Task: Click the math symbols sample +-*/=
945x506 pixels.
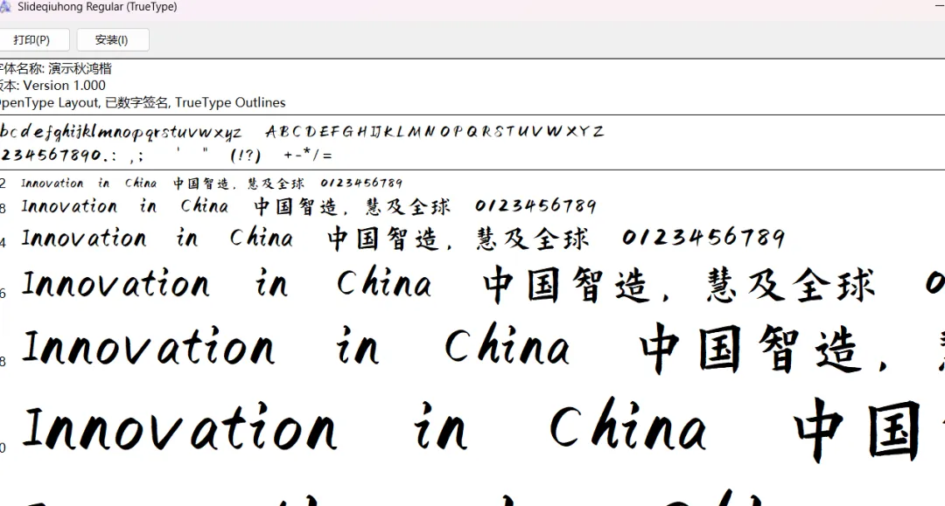Action: (x=308, y=156)
